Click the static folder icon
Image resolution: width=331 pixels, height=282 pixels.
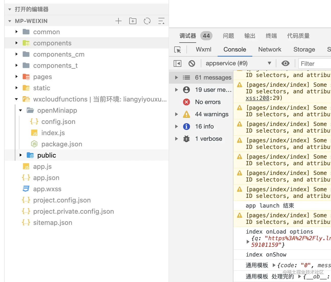click(x=26, y=88)
